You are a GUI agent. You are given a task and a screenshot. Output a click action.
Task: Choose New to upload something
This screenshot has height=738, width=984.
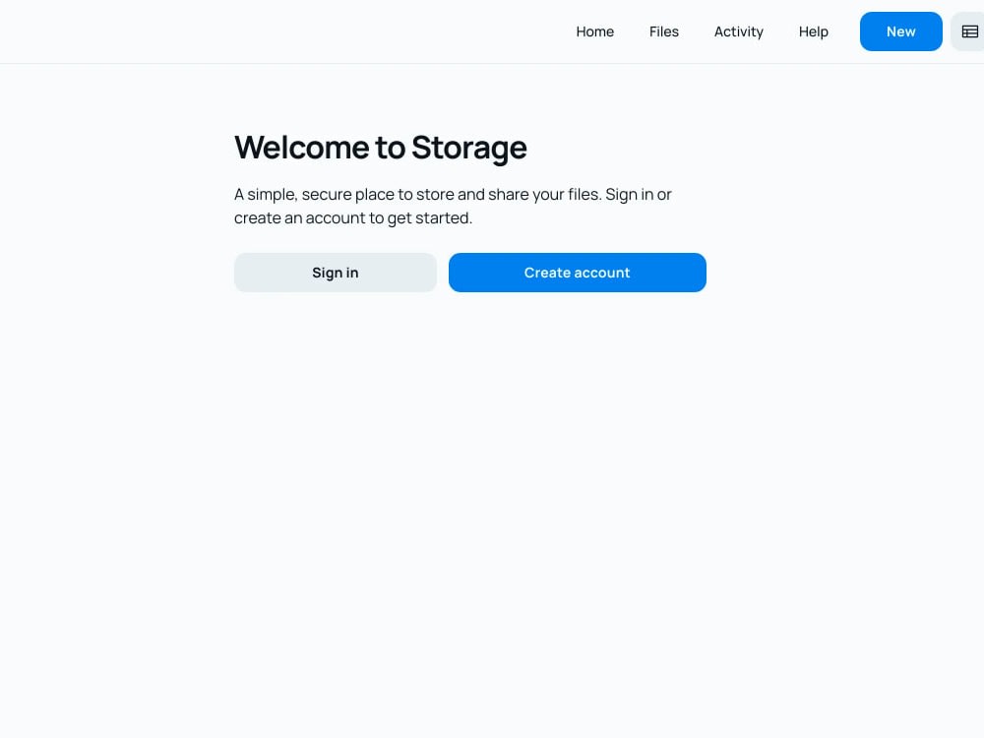coord(900,31)
